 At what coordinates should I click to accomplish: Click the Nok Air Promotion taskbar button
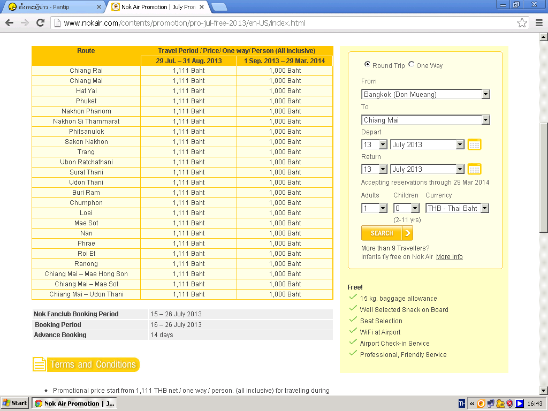pos(74,404)
